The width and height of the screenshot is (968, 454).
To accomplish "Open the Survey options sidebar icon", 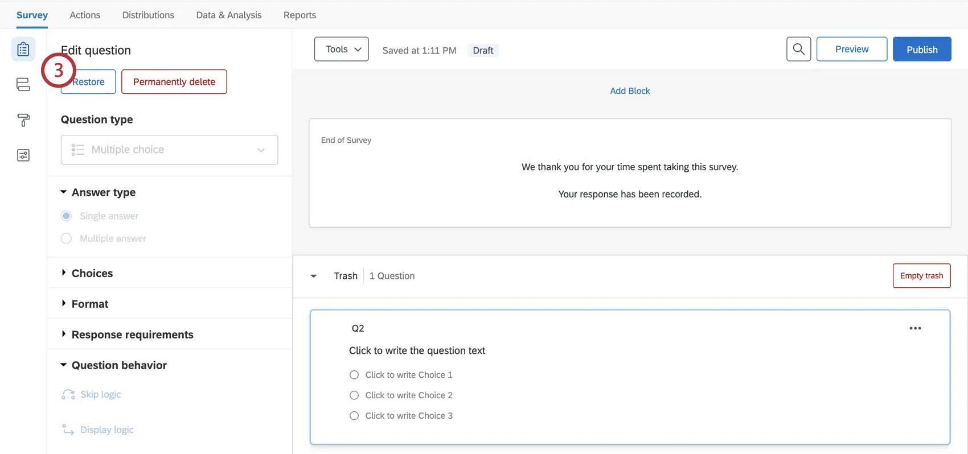I will [23, 155].
